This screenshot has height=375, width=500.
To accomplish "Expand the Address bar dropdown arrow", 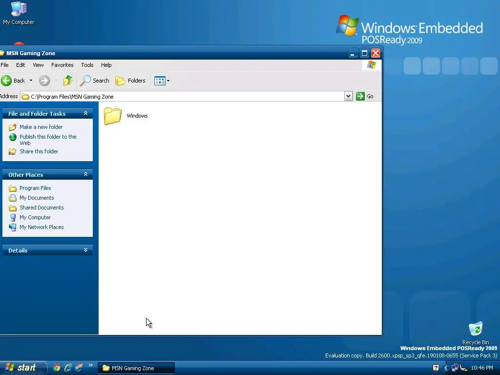I will coord(348,96).
